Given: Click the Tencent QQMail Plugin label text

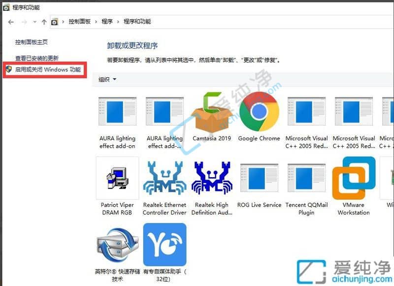Looking at the screenshot, I should (x=306, y=209).
